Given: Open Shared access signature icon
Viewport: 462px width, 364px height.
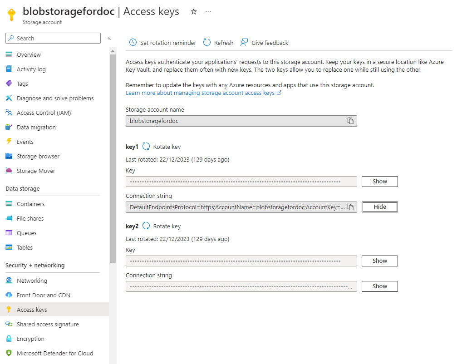Looking at the screenshot, I should [9, 324].
